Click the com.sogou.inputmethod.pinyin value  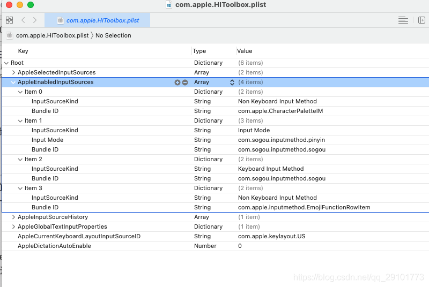[282, 140]
